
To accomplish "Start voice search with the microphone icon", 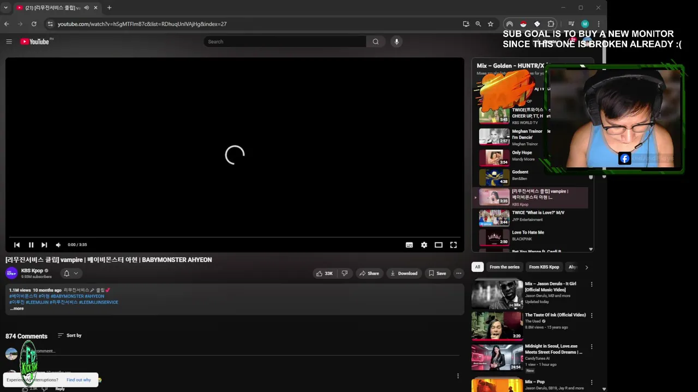I will [x=396, y=41].
